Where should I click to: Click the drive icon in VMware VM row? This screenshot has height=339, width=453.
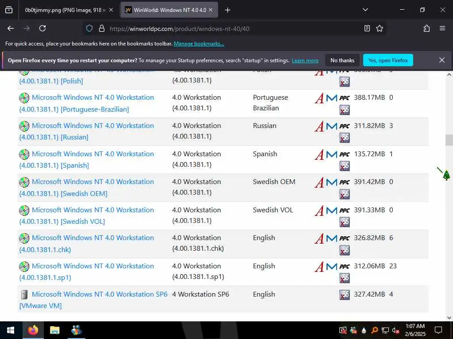pyautogui.click(x=24, y=294)
